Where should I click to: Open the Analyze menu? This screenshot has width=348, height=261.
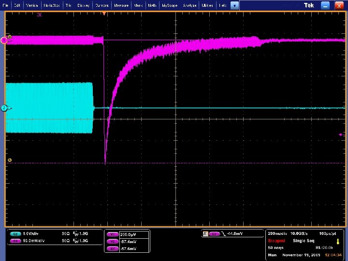pyautogui.click(x=190, y=5)
